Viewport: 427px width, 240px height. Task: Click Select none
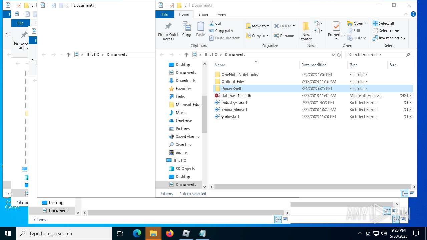pos(386,31)
